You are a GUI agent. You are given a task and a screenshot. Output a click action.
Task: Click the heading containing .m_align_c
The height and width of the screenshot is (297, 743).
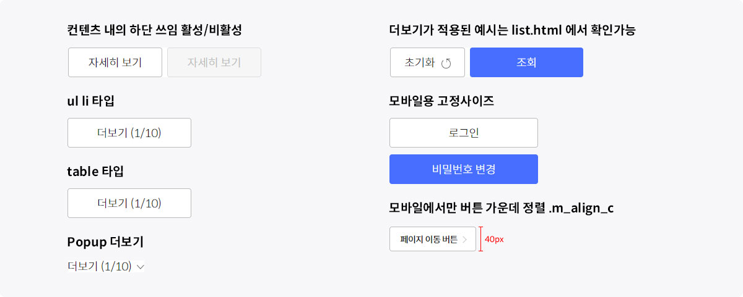pos(502,208)
